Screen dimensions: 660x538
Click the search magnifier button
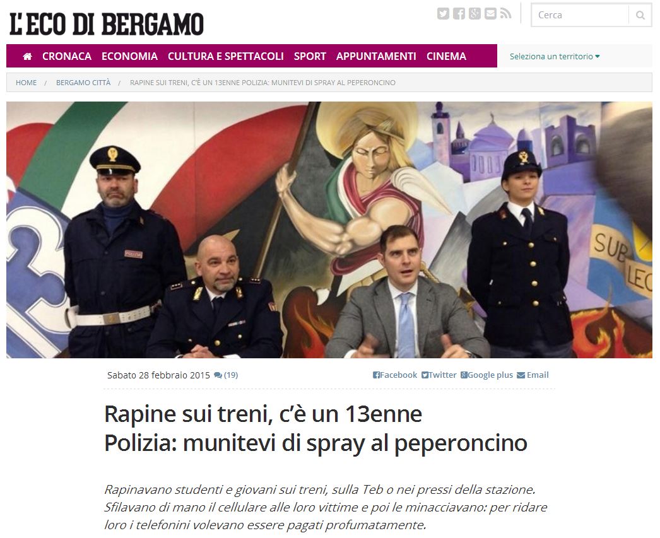[640, 15]
